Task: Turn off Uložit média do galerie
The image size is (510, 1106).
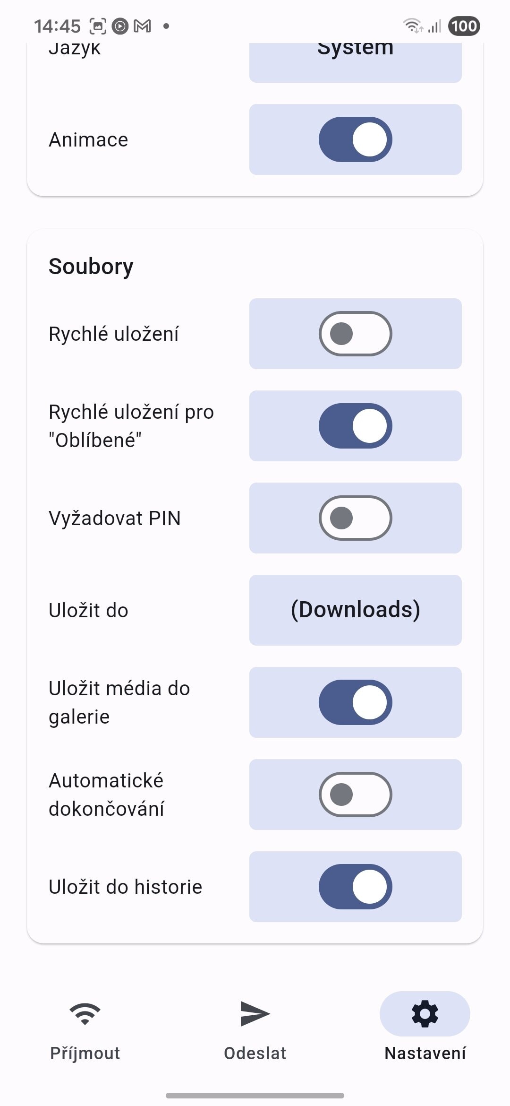Action: (355, 702)
